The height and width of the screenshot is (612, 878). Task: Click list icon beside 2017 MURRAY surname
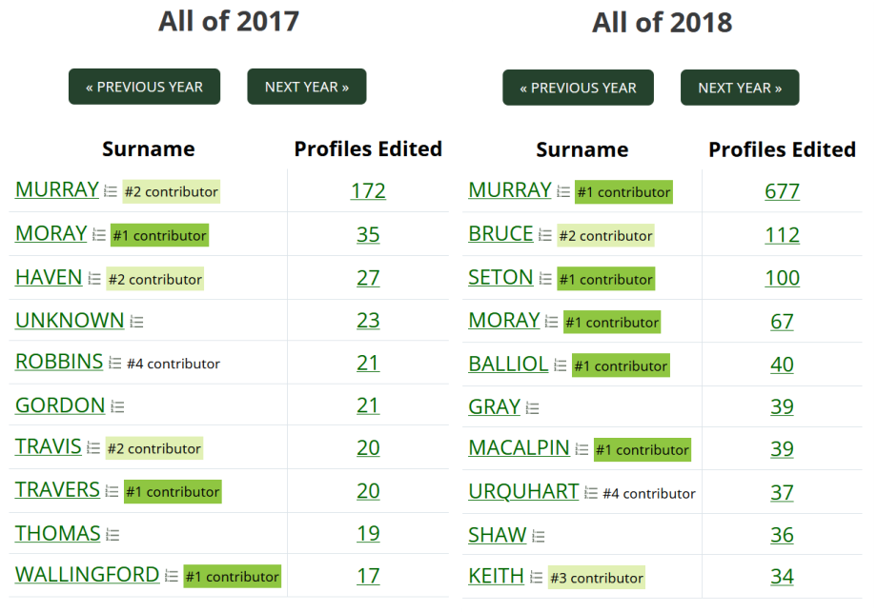(111, 191)
